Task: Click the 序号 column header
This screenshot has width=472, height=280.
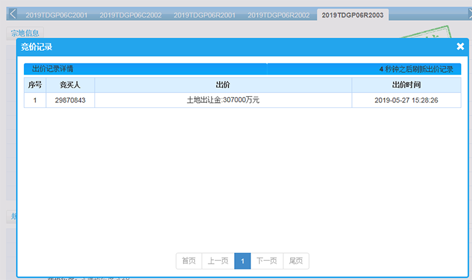Action: pyautogui.click(x=35, y=85)
